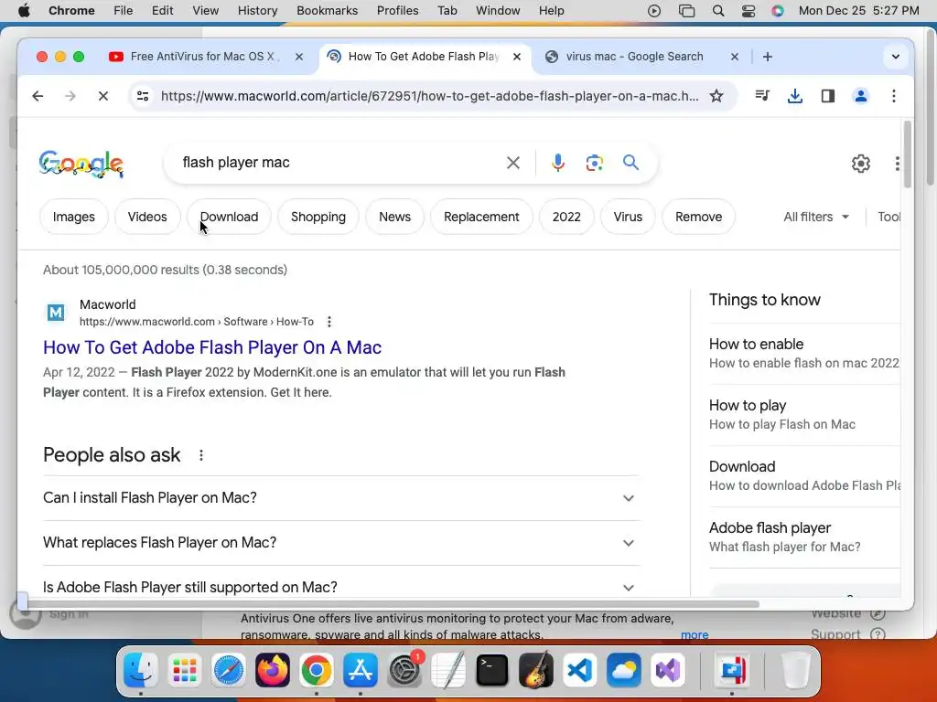This screenshot has width=937, height=702.
Task: Close the virus mac Google Search tab
Action: 735,57
